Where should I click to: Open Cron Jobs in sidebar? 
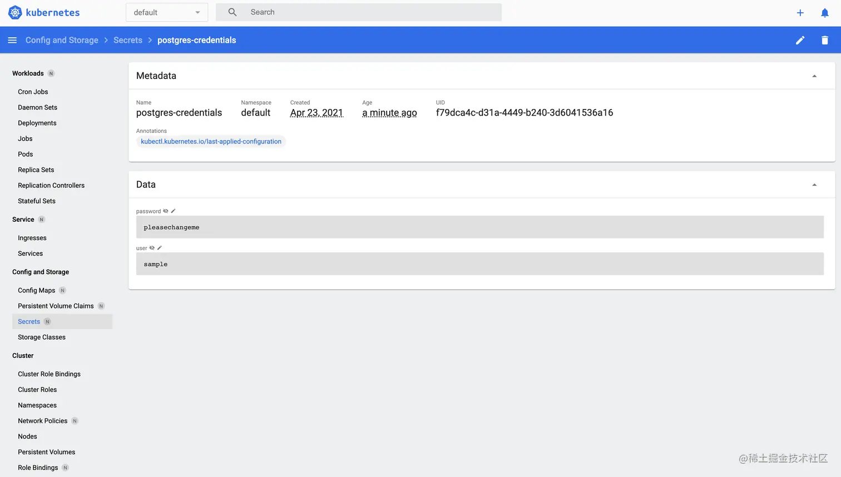(x=33, y=92)
